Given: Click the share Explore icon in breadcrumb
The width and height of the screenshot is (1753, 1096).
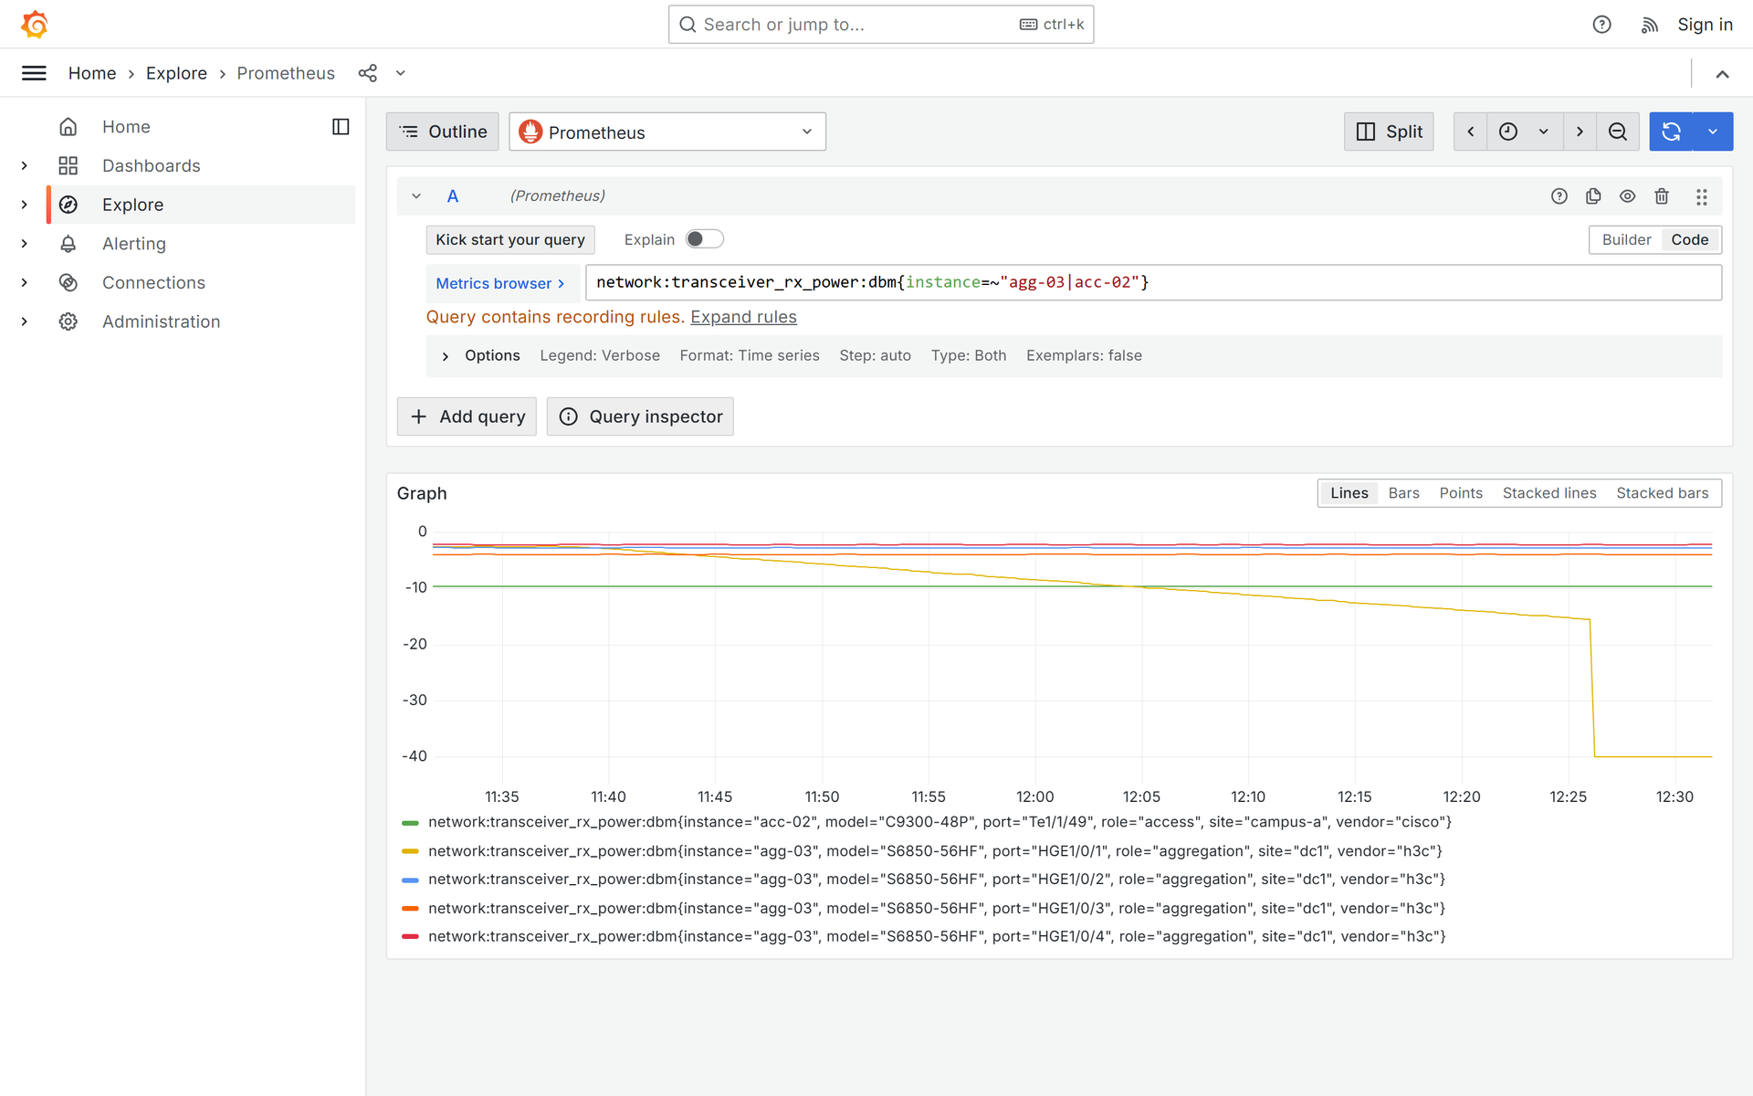Looking at the screenshot, I should 368,73.
